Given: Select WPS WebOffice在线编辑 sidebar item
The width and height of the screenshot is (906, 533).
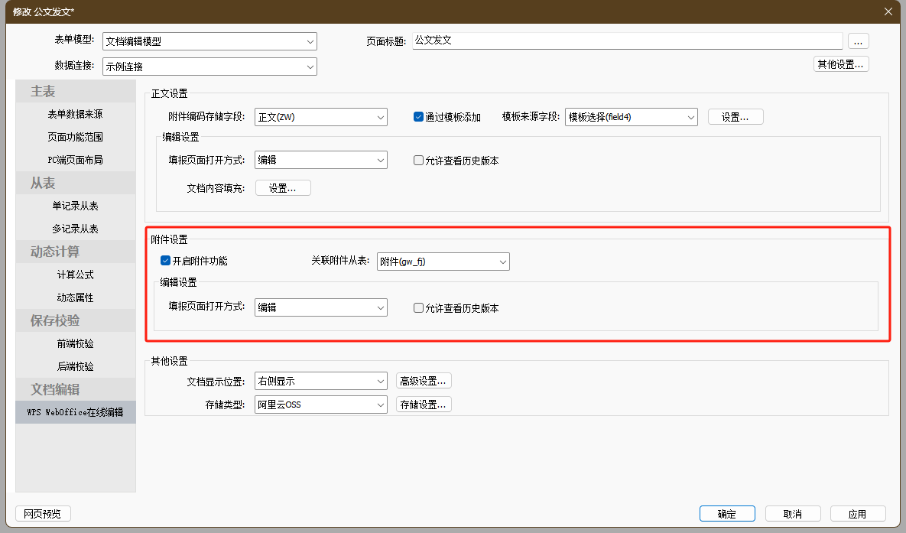Looking at the screenshot, I should click(75, 412).
